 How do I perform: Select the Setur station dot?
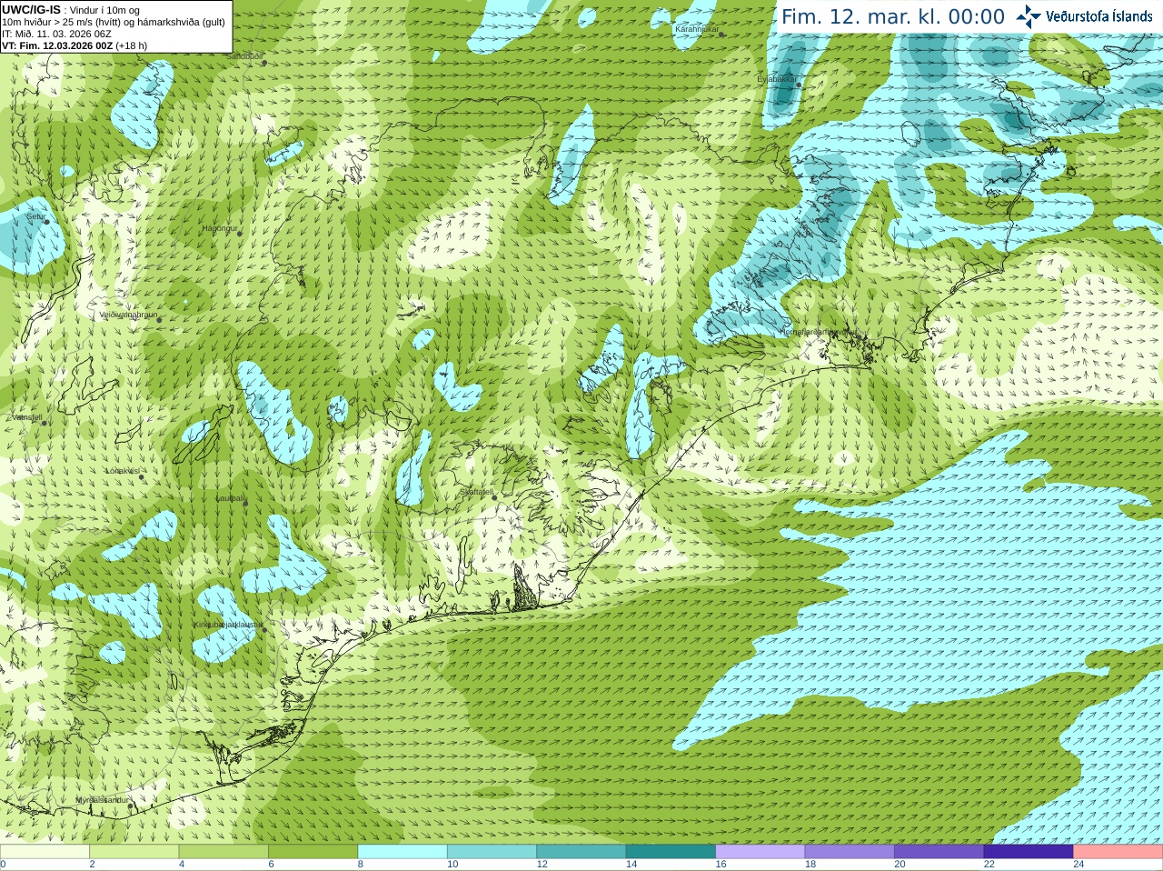pyautogui.click(x=45, y=223)
